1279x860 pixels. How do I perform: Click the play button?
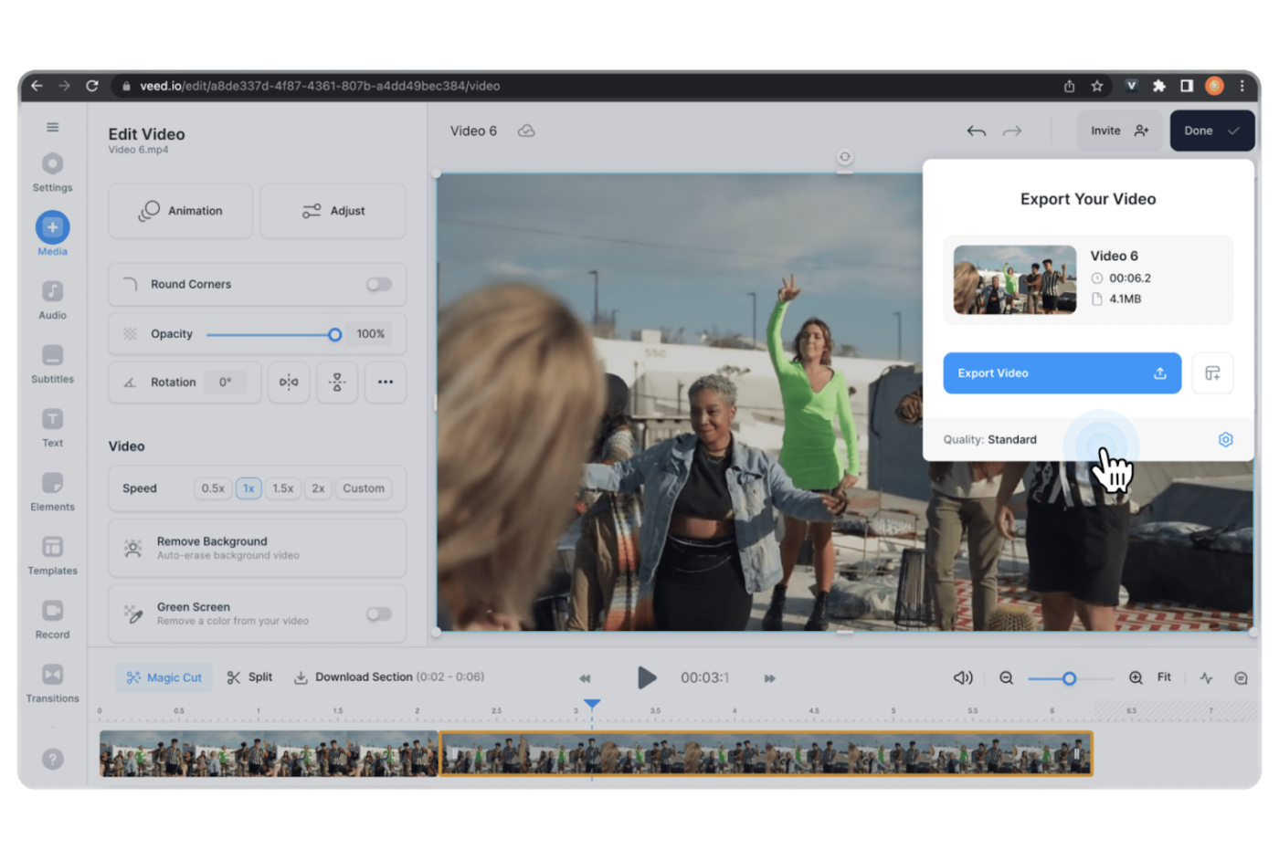point(646,677)
